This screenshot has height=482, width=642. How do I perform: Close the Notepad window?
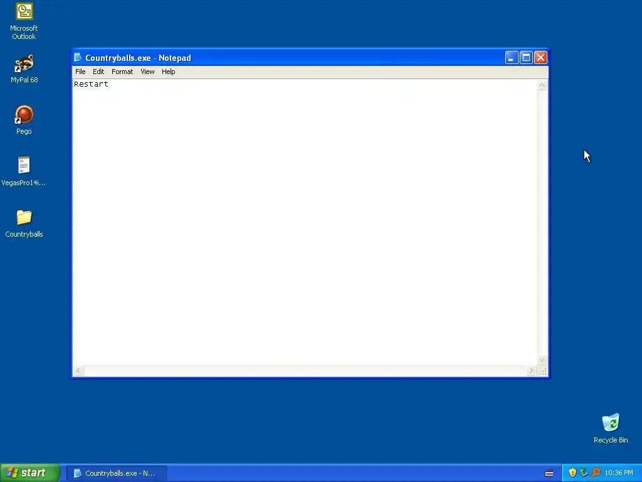click(x=540, y=58)
